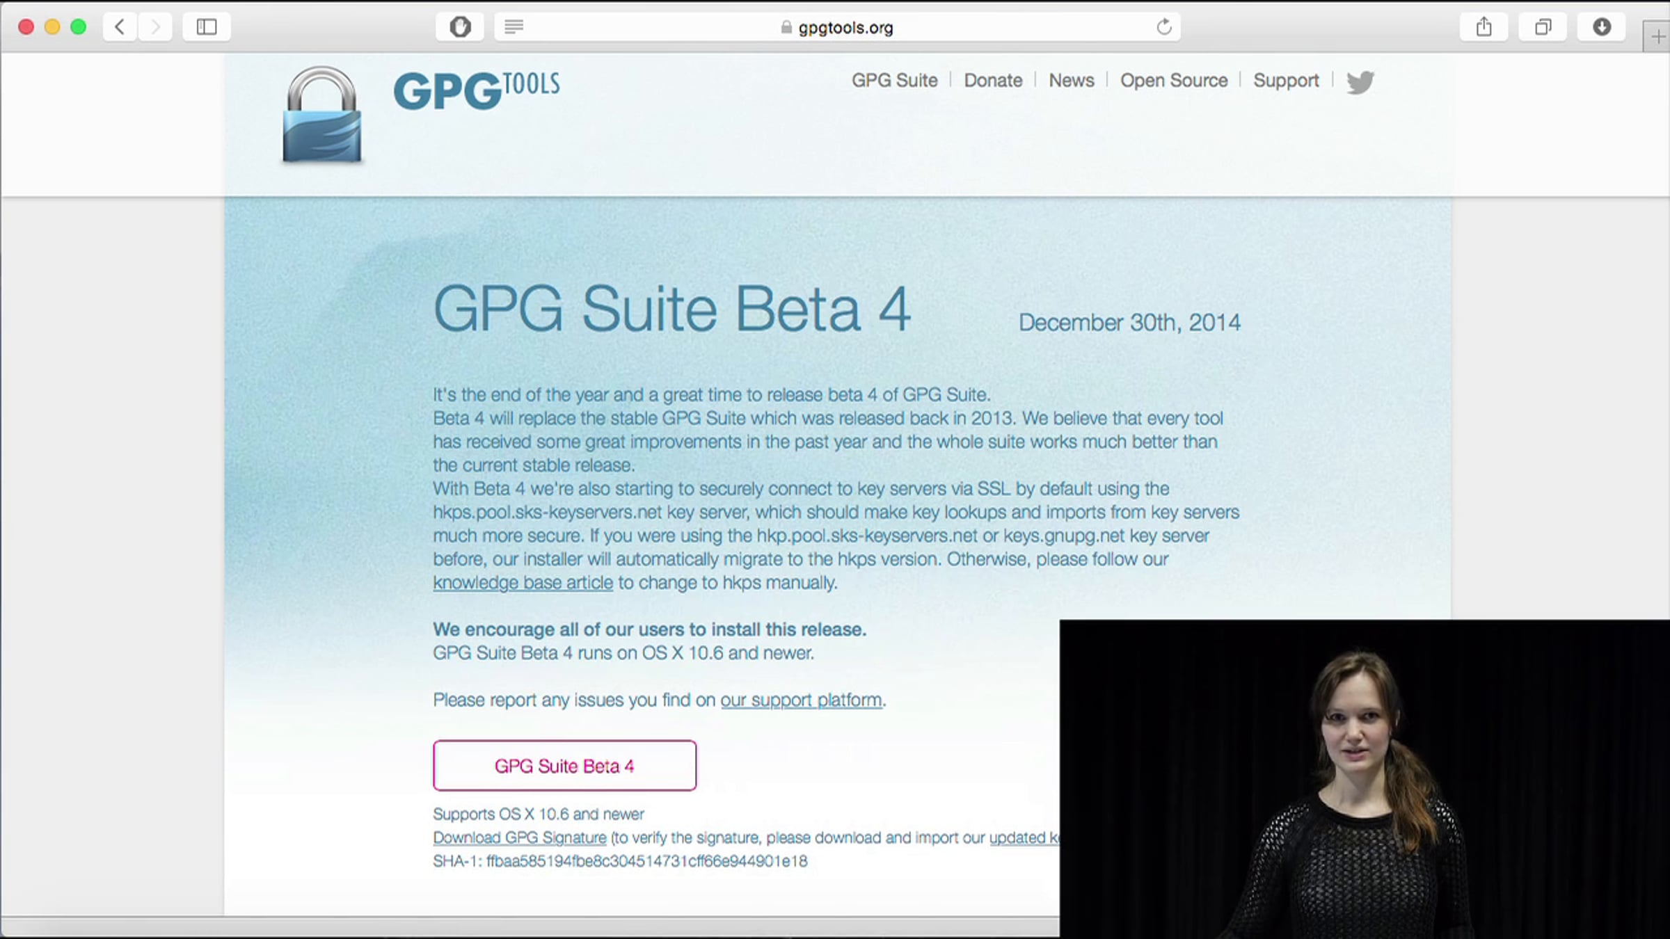Open the Support nav item
This screenshot has height=939, width=1670.
coord(1286,81)
